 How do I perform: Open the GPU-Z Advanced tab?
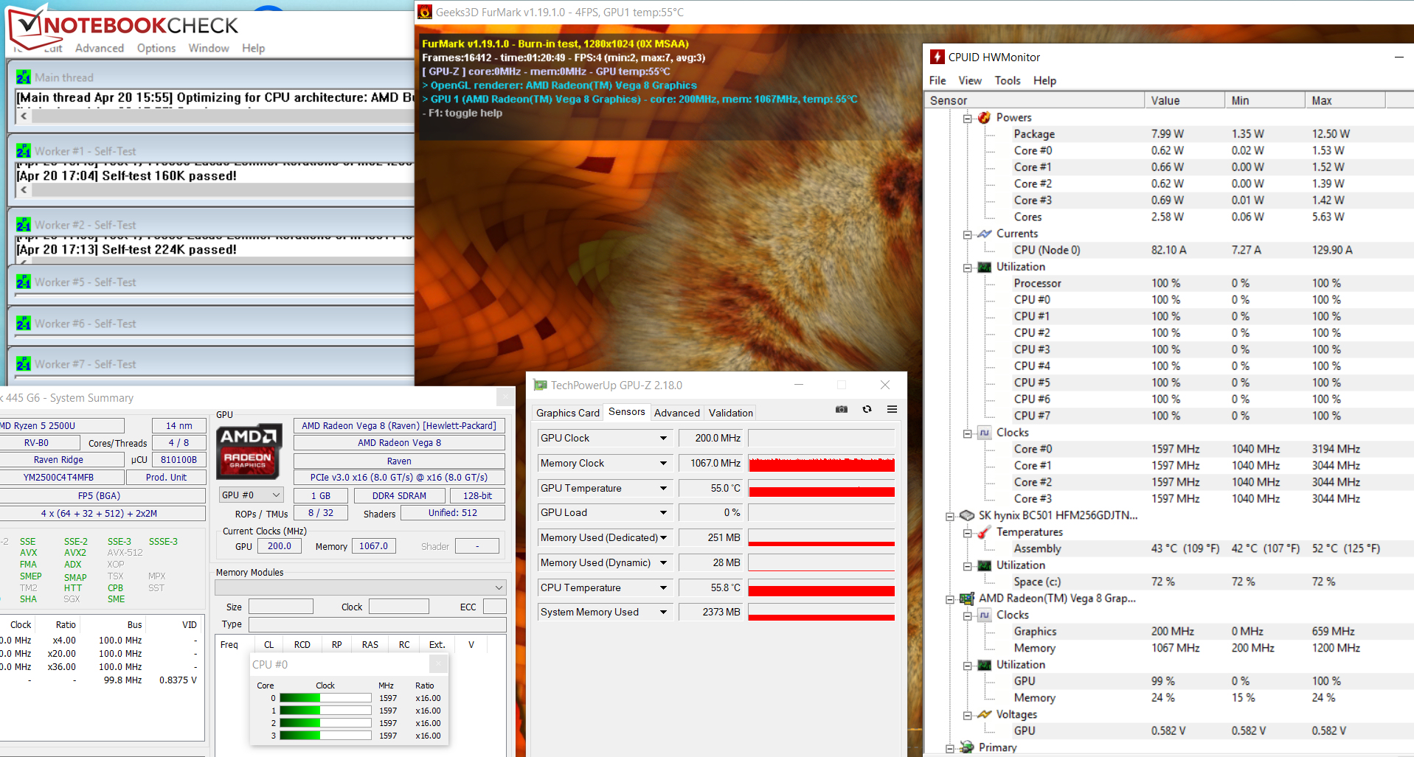point(676,413)
